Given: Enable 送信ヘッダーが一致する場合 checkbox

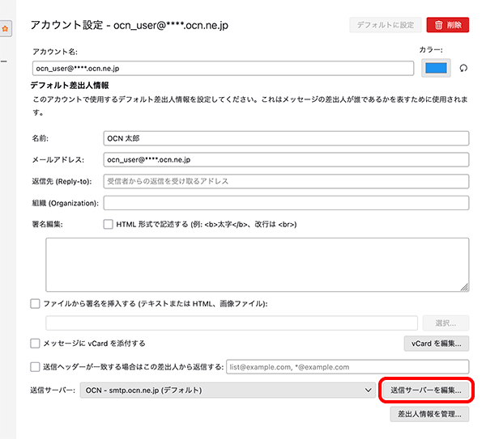Looking at the screenshot, I should tap(35, 366).
